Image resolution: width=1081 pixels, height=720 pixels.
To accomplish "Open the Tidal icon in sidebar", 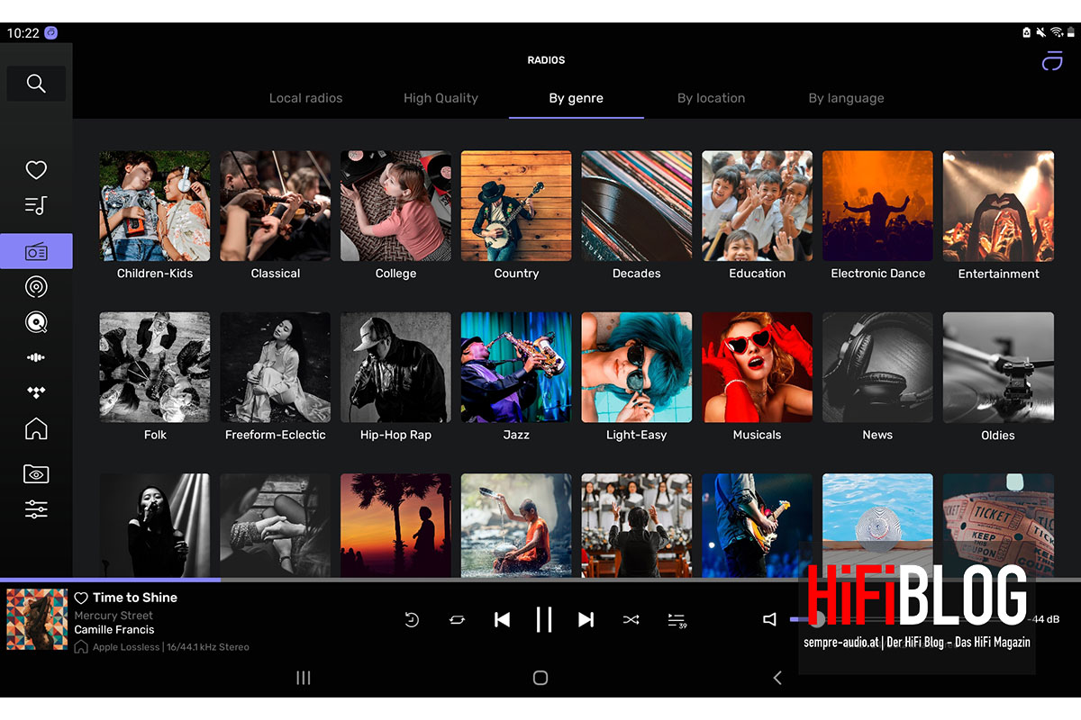I will [36, 392].
